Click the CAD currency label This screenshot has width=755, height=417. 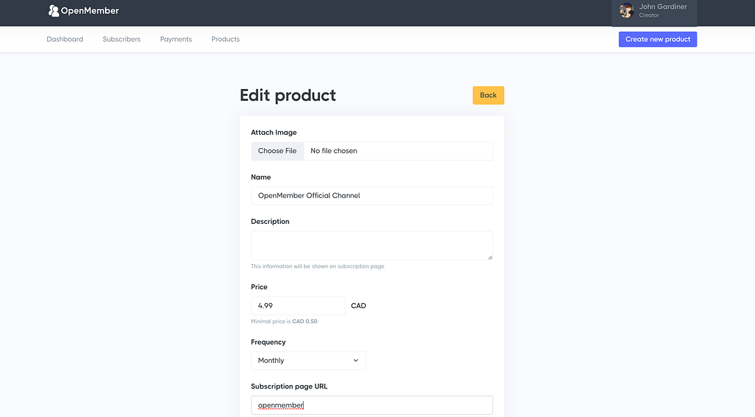358,306
